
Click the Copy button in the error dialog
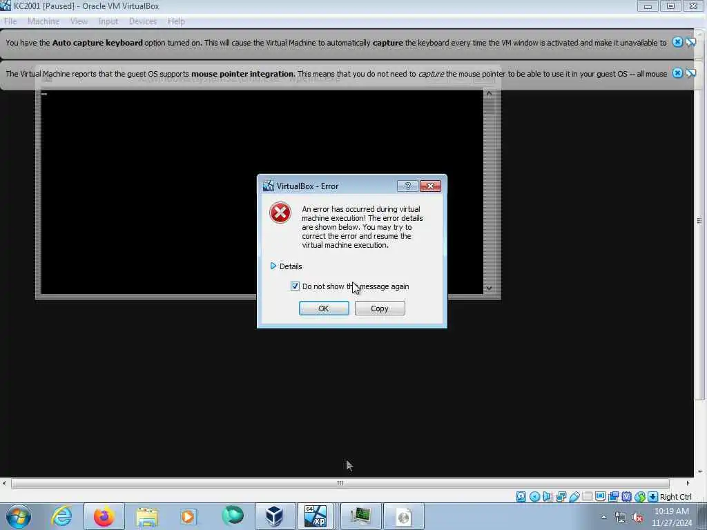(380, 308)
